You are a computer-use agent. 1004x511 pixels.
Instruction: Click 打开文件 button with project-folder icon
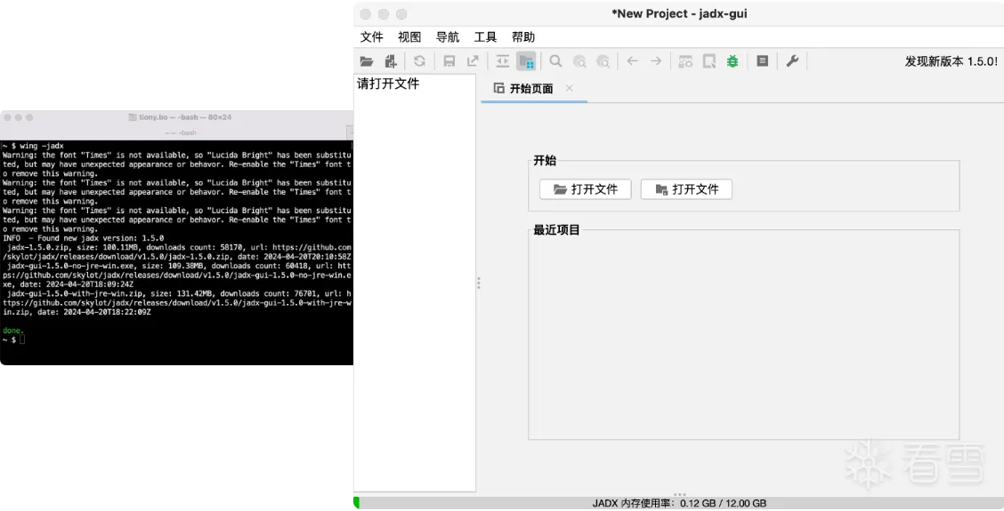(686, 189)
